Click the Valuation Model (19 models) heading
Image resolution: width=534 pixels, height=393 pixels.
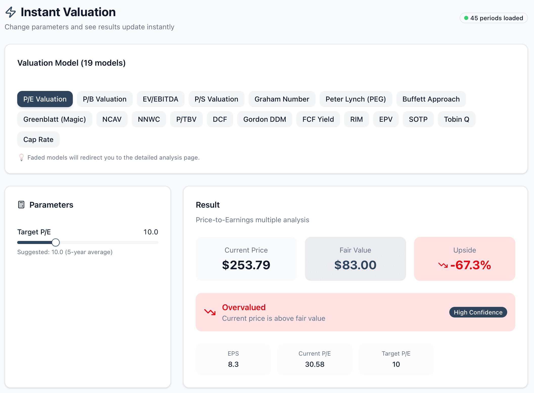[x=72, y=63]
